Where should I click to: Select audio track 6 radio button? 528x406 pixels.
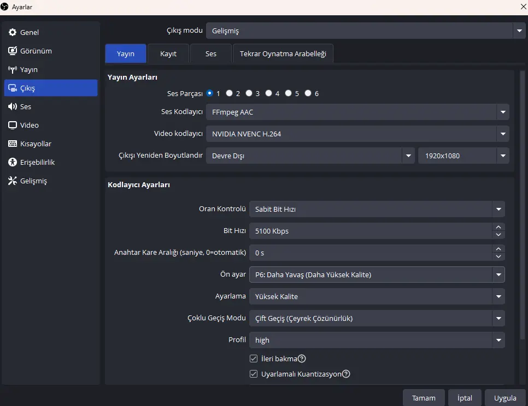308,93
